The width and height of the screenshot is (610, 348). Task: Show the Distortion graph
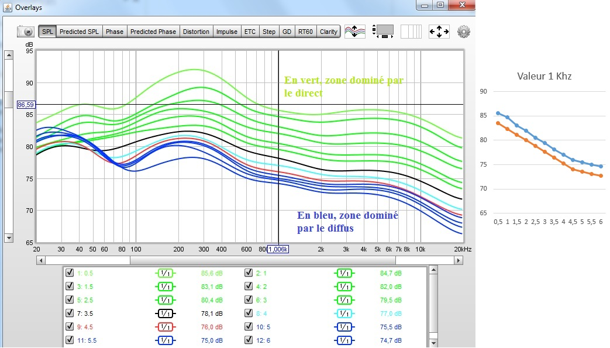[195, 32]
